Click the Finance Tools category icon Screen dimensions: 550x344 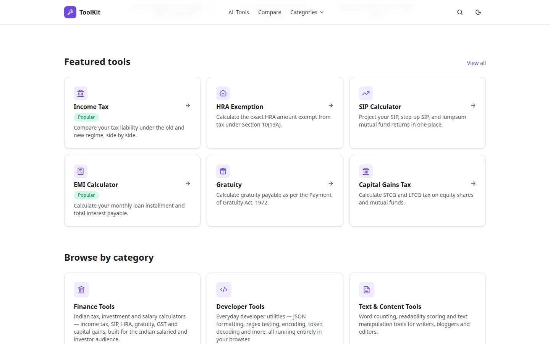(81, 290)
